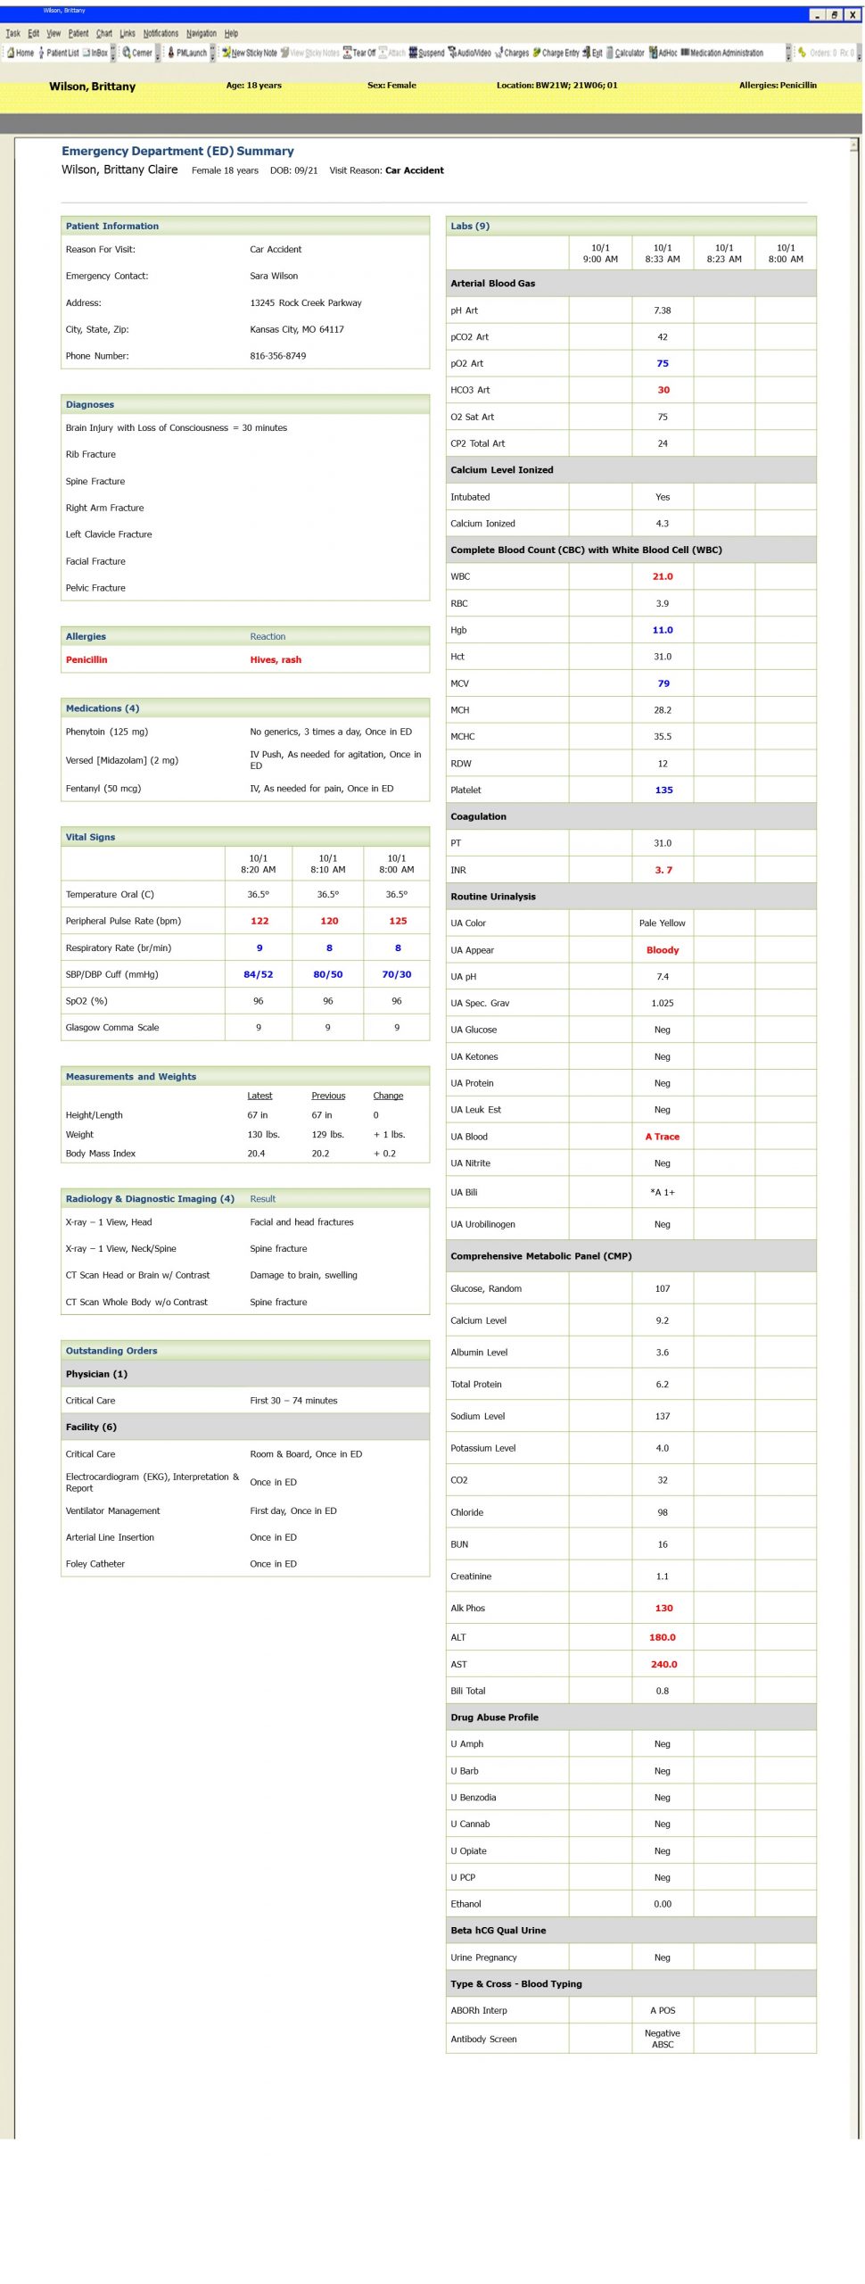Open the Notifications menu
This screenshot has width=865, height=2284.
pyautogui.click(x=161, y=33)
